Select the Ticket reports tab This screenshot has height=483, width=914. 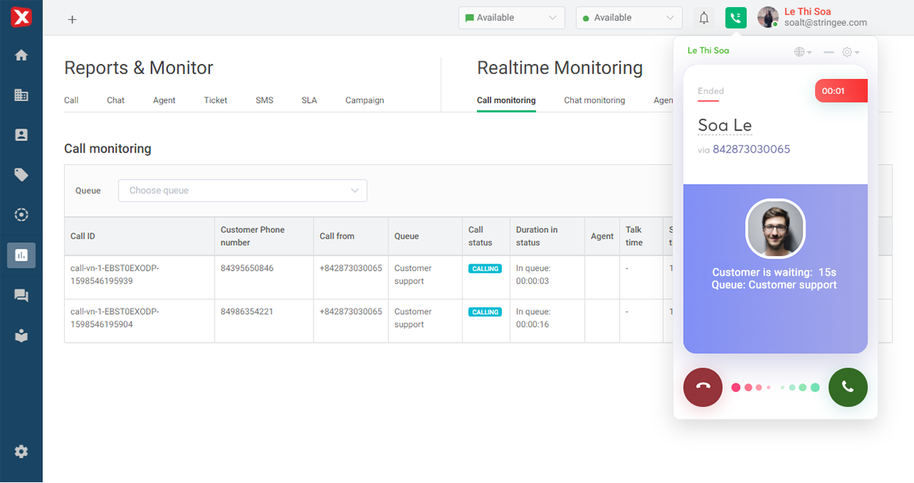point(215,100)
